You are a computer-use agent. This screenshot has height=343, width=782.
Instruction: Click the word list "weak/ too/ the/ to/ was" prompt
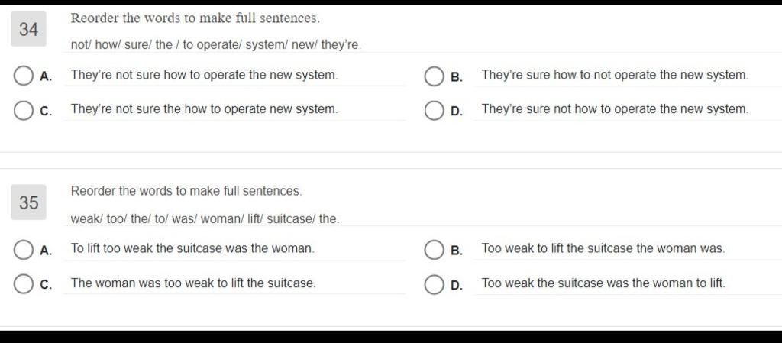pyautogui.click(x=205, y=218)
